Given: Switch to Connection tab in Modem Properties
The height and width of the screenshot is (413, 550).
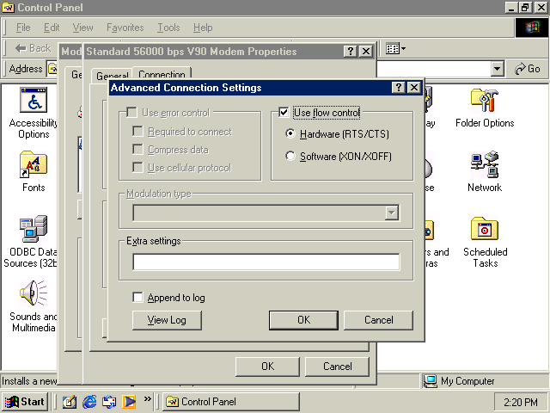Looking at the screenshot, I should click(x=162, y=74).
